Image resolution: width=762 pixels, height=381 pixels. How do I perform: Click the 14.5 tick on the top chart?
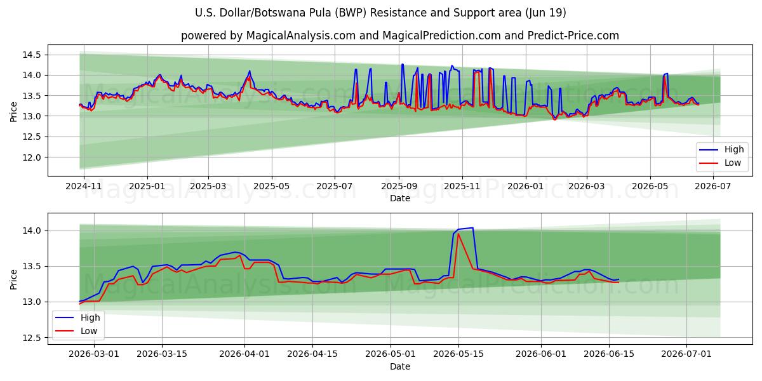(x=33, y=55)
